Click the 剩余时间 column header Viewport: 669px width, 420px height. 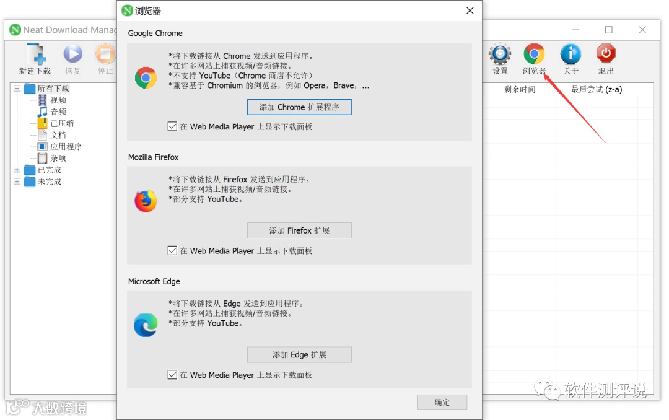[519, 90]
